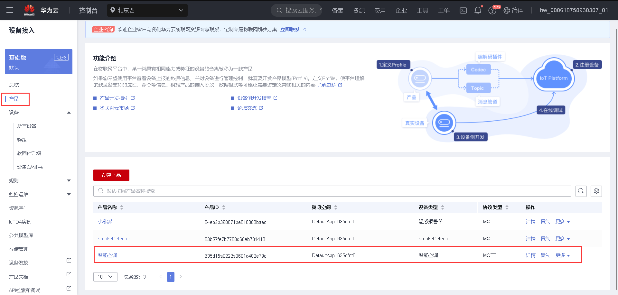The width and height of the screenshot is (618, 295).
Task: Open the CLI terminal icon
Action: [x=463, y=10]
